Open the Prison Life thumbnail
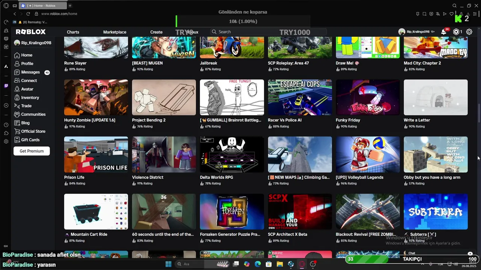The image size is (481, 270). 96,154
